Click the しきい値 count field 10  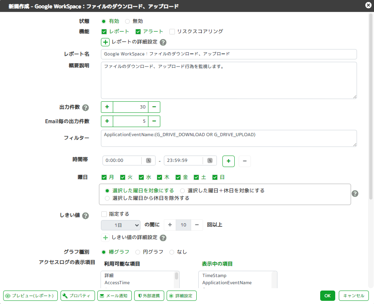[x=183, y=225]
